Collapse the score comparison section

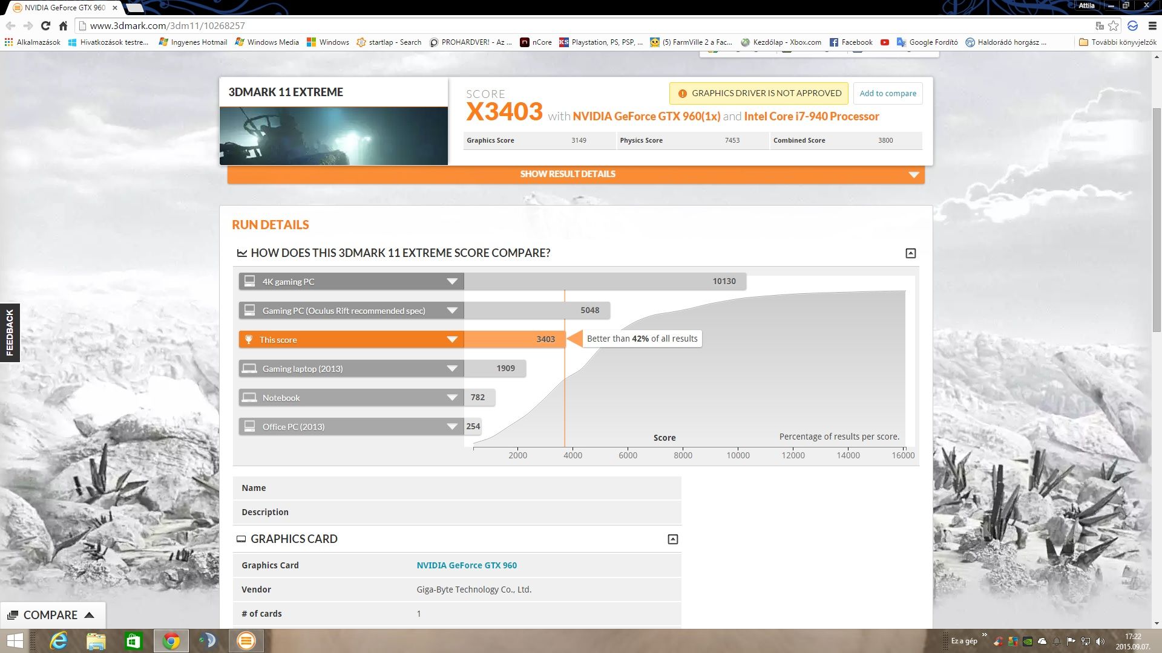pyautogui.click(x=910, y=253)
